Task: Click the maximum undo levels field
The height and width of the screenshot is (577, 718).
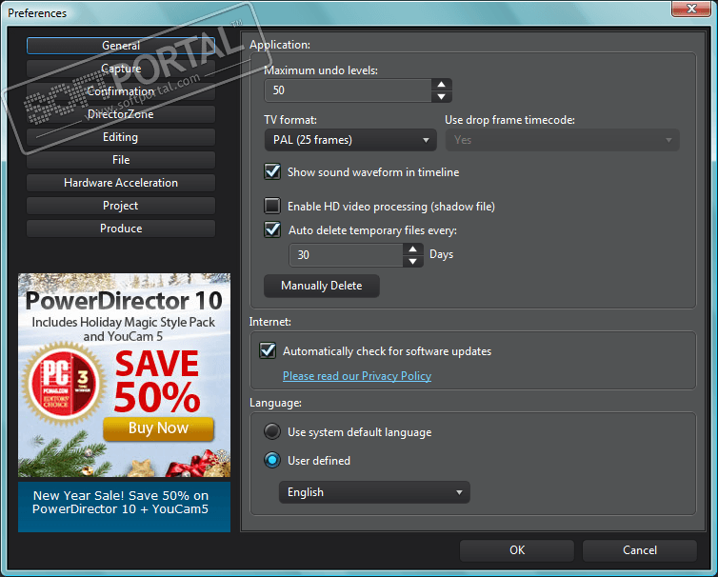Action: click(x=348, y=90)
